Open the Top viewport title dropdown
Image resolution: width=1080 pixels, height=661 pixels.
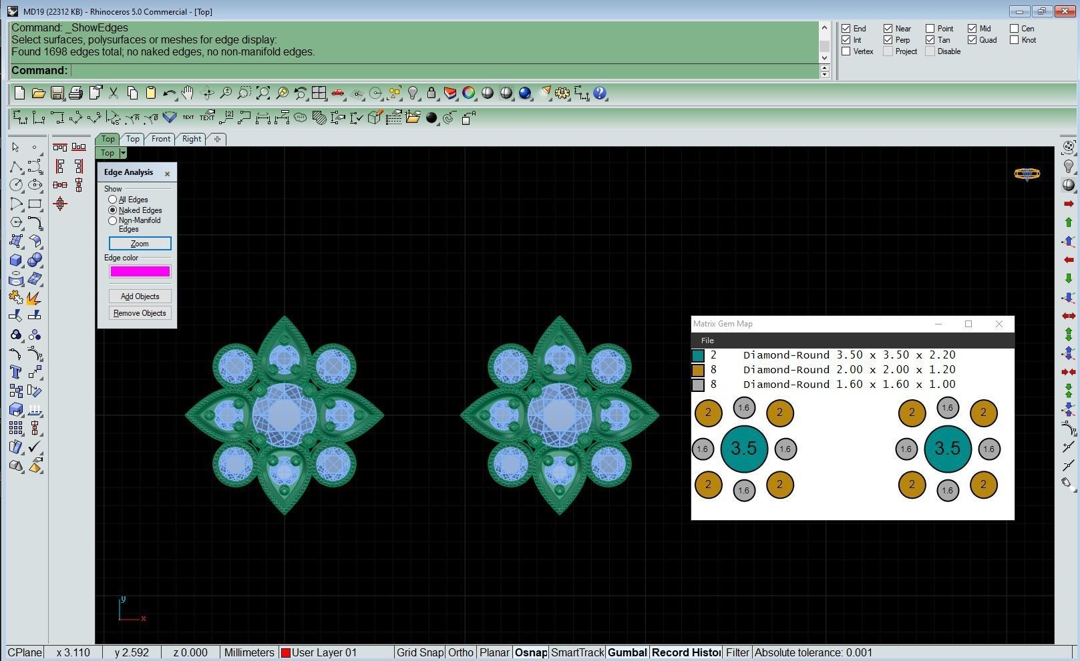[123, 153]
